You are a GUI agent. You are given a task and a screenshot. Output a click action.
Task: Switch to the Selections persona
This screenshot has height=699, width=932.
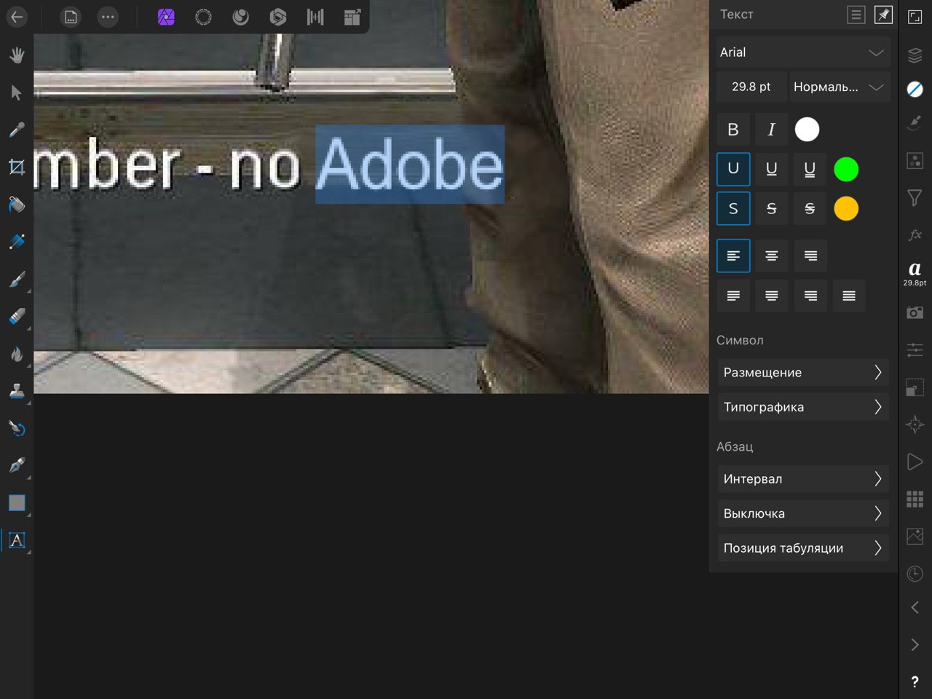tap(204, 17)
